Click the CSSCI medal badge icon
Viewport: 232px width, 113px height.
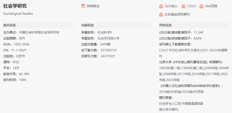pyautogui.click(x=183, y=6)
